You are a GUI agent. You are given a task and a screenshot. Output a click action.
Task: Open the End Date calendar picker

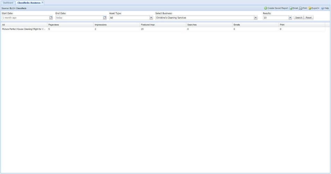tap(105, 18)
